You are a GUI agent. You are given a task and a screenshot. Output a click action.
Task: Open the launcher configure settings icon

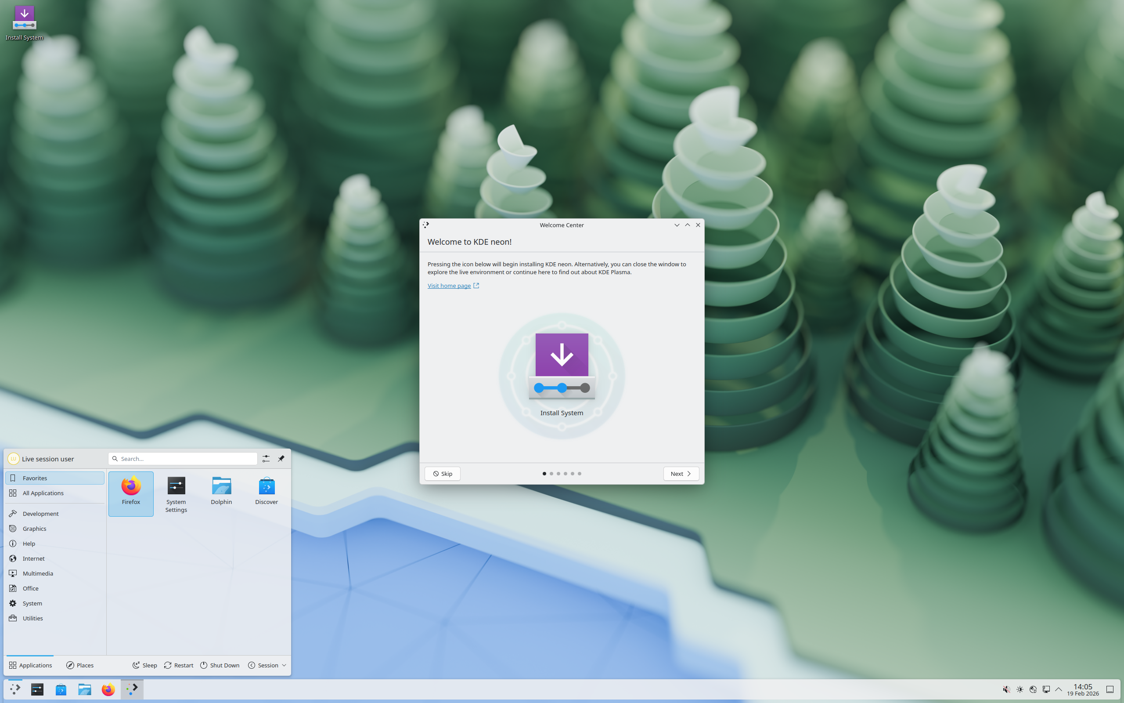pyautogui.click(x=266, y=458)
